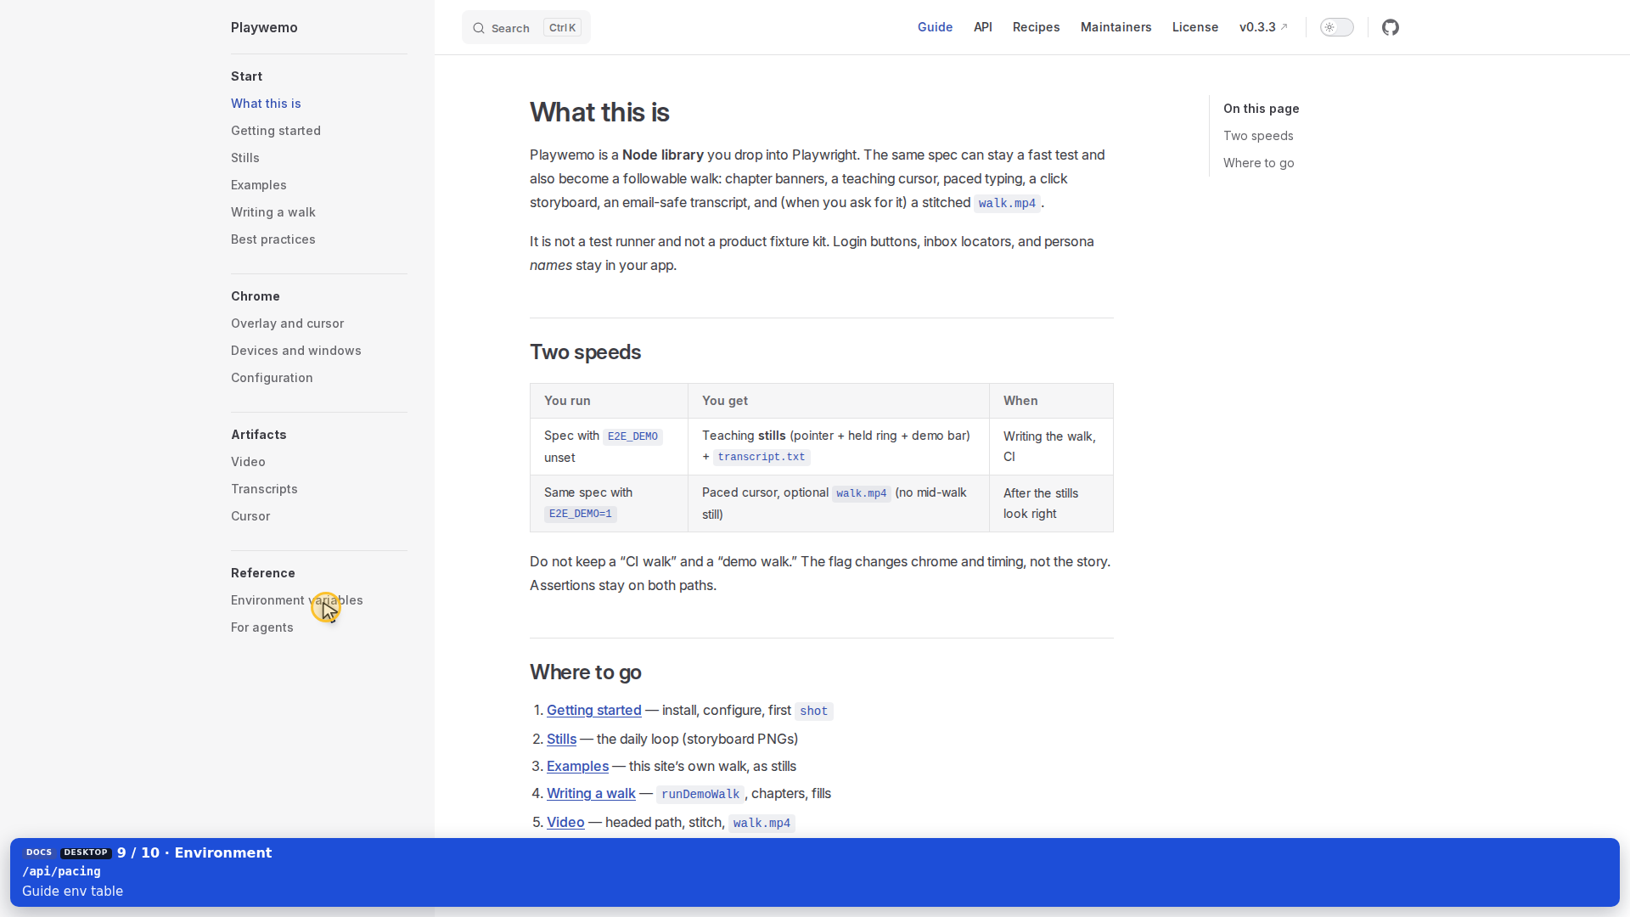Open the v0.3.3 release link

[x=1263, y=27]
